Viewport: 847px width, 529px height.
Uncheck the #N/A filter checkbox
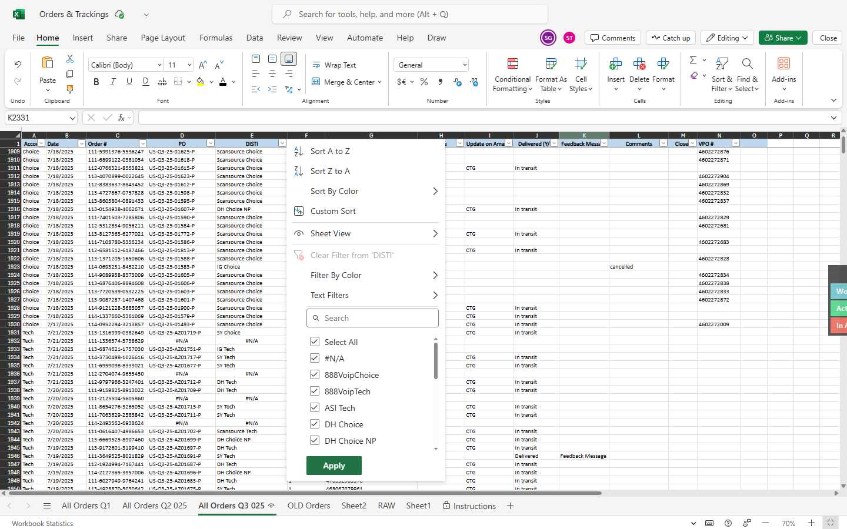pyautogui.click(x=315, y=358)
